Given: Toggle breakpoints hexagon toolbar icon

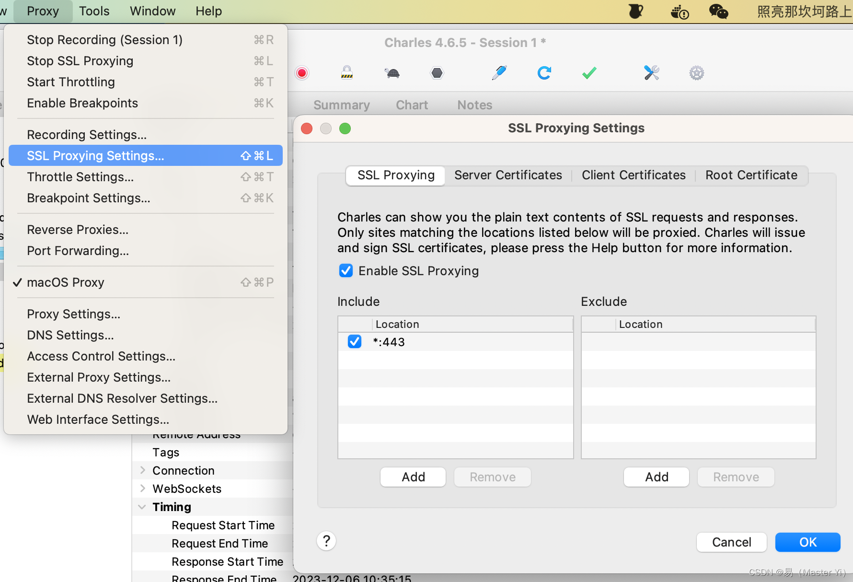Looking at the screenshot, I should 437,73.
